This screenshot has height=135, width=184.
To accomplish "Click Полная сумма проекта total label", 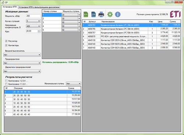I will tap(152, 14).
